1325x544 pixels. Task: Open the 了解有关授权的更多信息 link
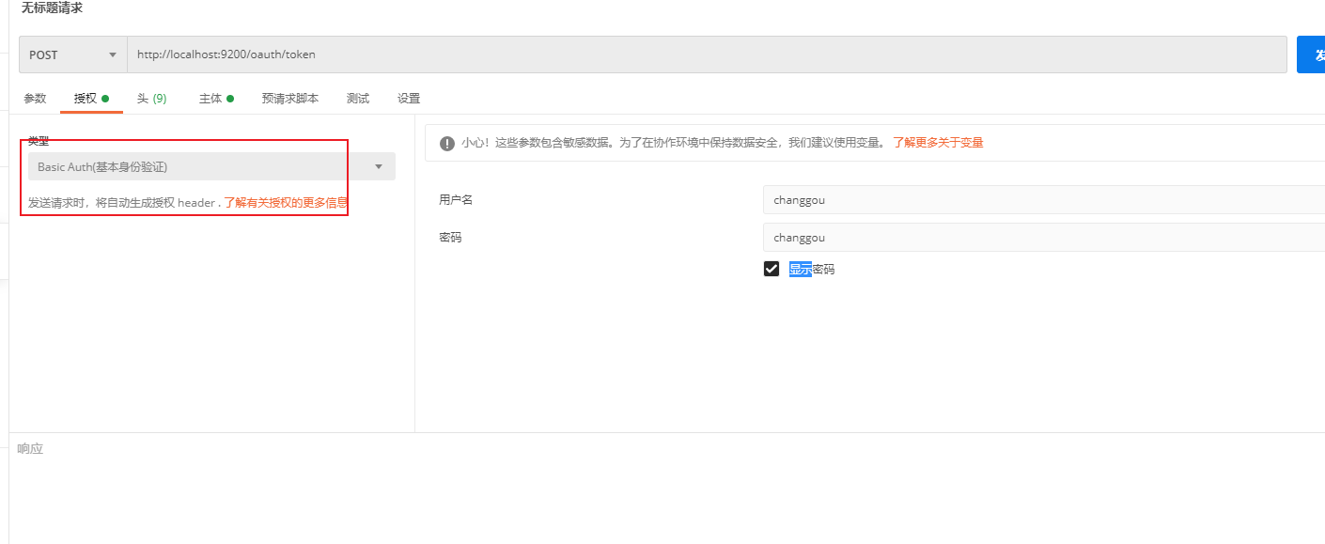(286, 202)
